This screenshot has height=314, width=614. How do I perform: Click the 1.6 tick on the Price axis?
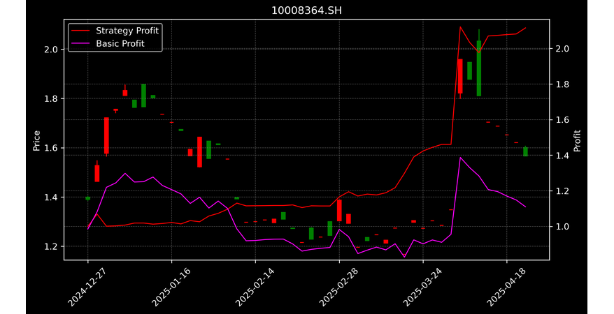coord(52,148)
